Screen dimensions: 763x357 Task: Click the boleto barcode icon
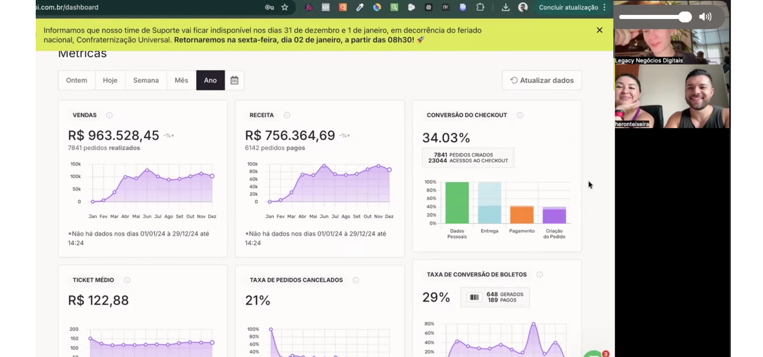(x=474, y=297)
